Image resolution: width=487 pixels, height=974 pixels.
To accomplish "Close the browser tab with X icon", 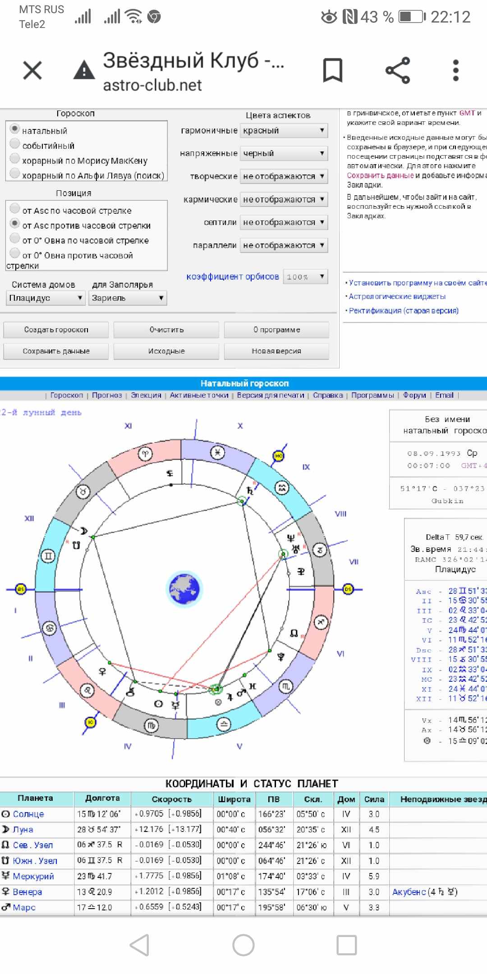I will click(32, 70).
